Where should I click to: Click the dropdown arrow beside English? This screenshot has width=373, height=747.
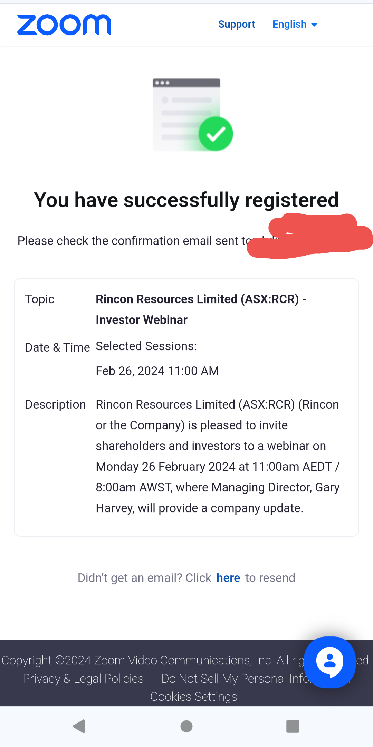tap(314, 25)
